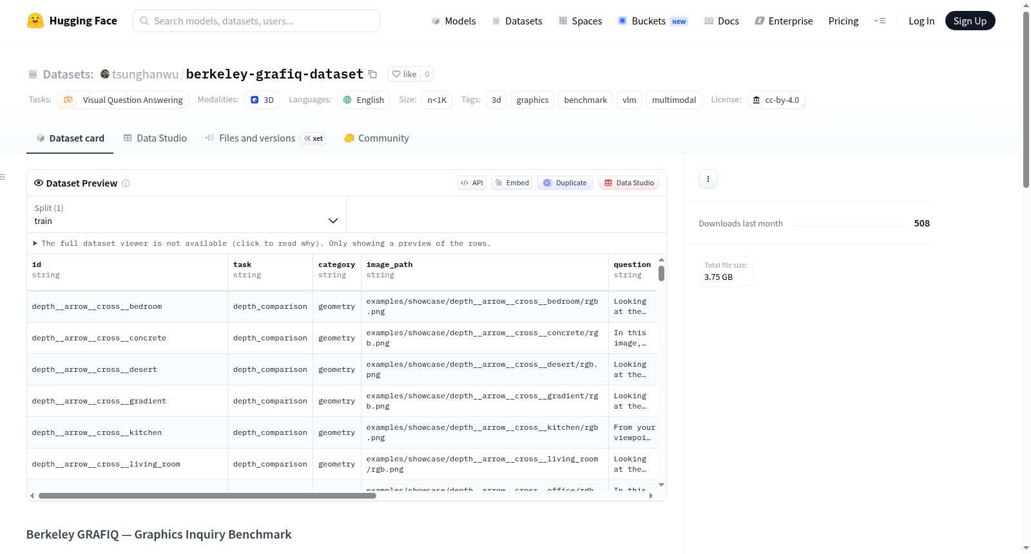Image resolution: width=1031 pixels, height=554 pixels.
Task: Click the Hugging Face logo icon
Action: [35, 21]
